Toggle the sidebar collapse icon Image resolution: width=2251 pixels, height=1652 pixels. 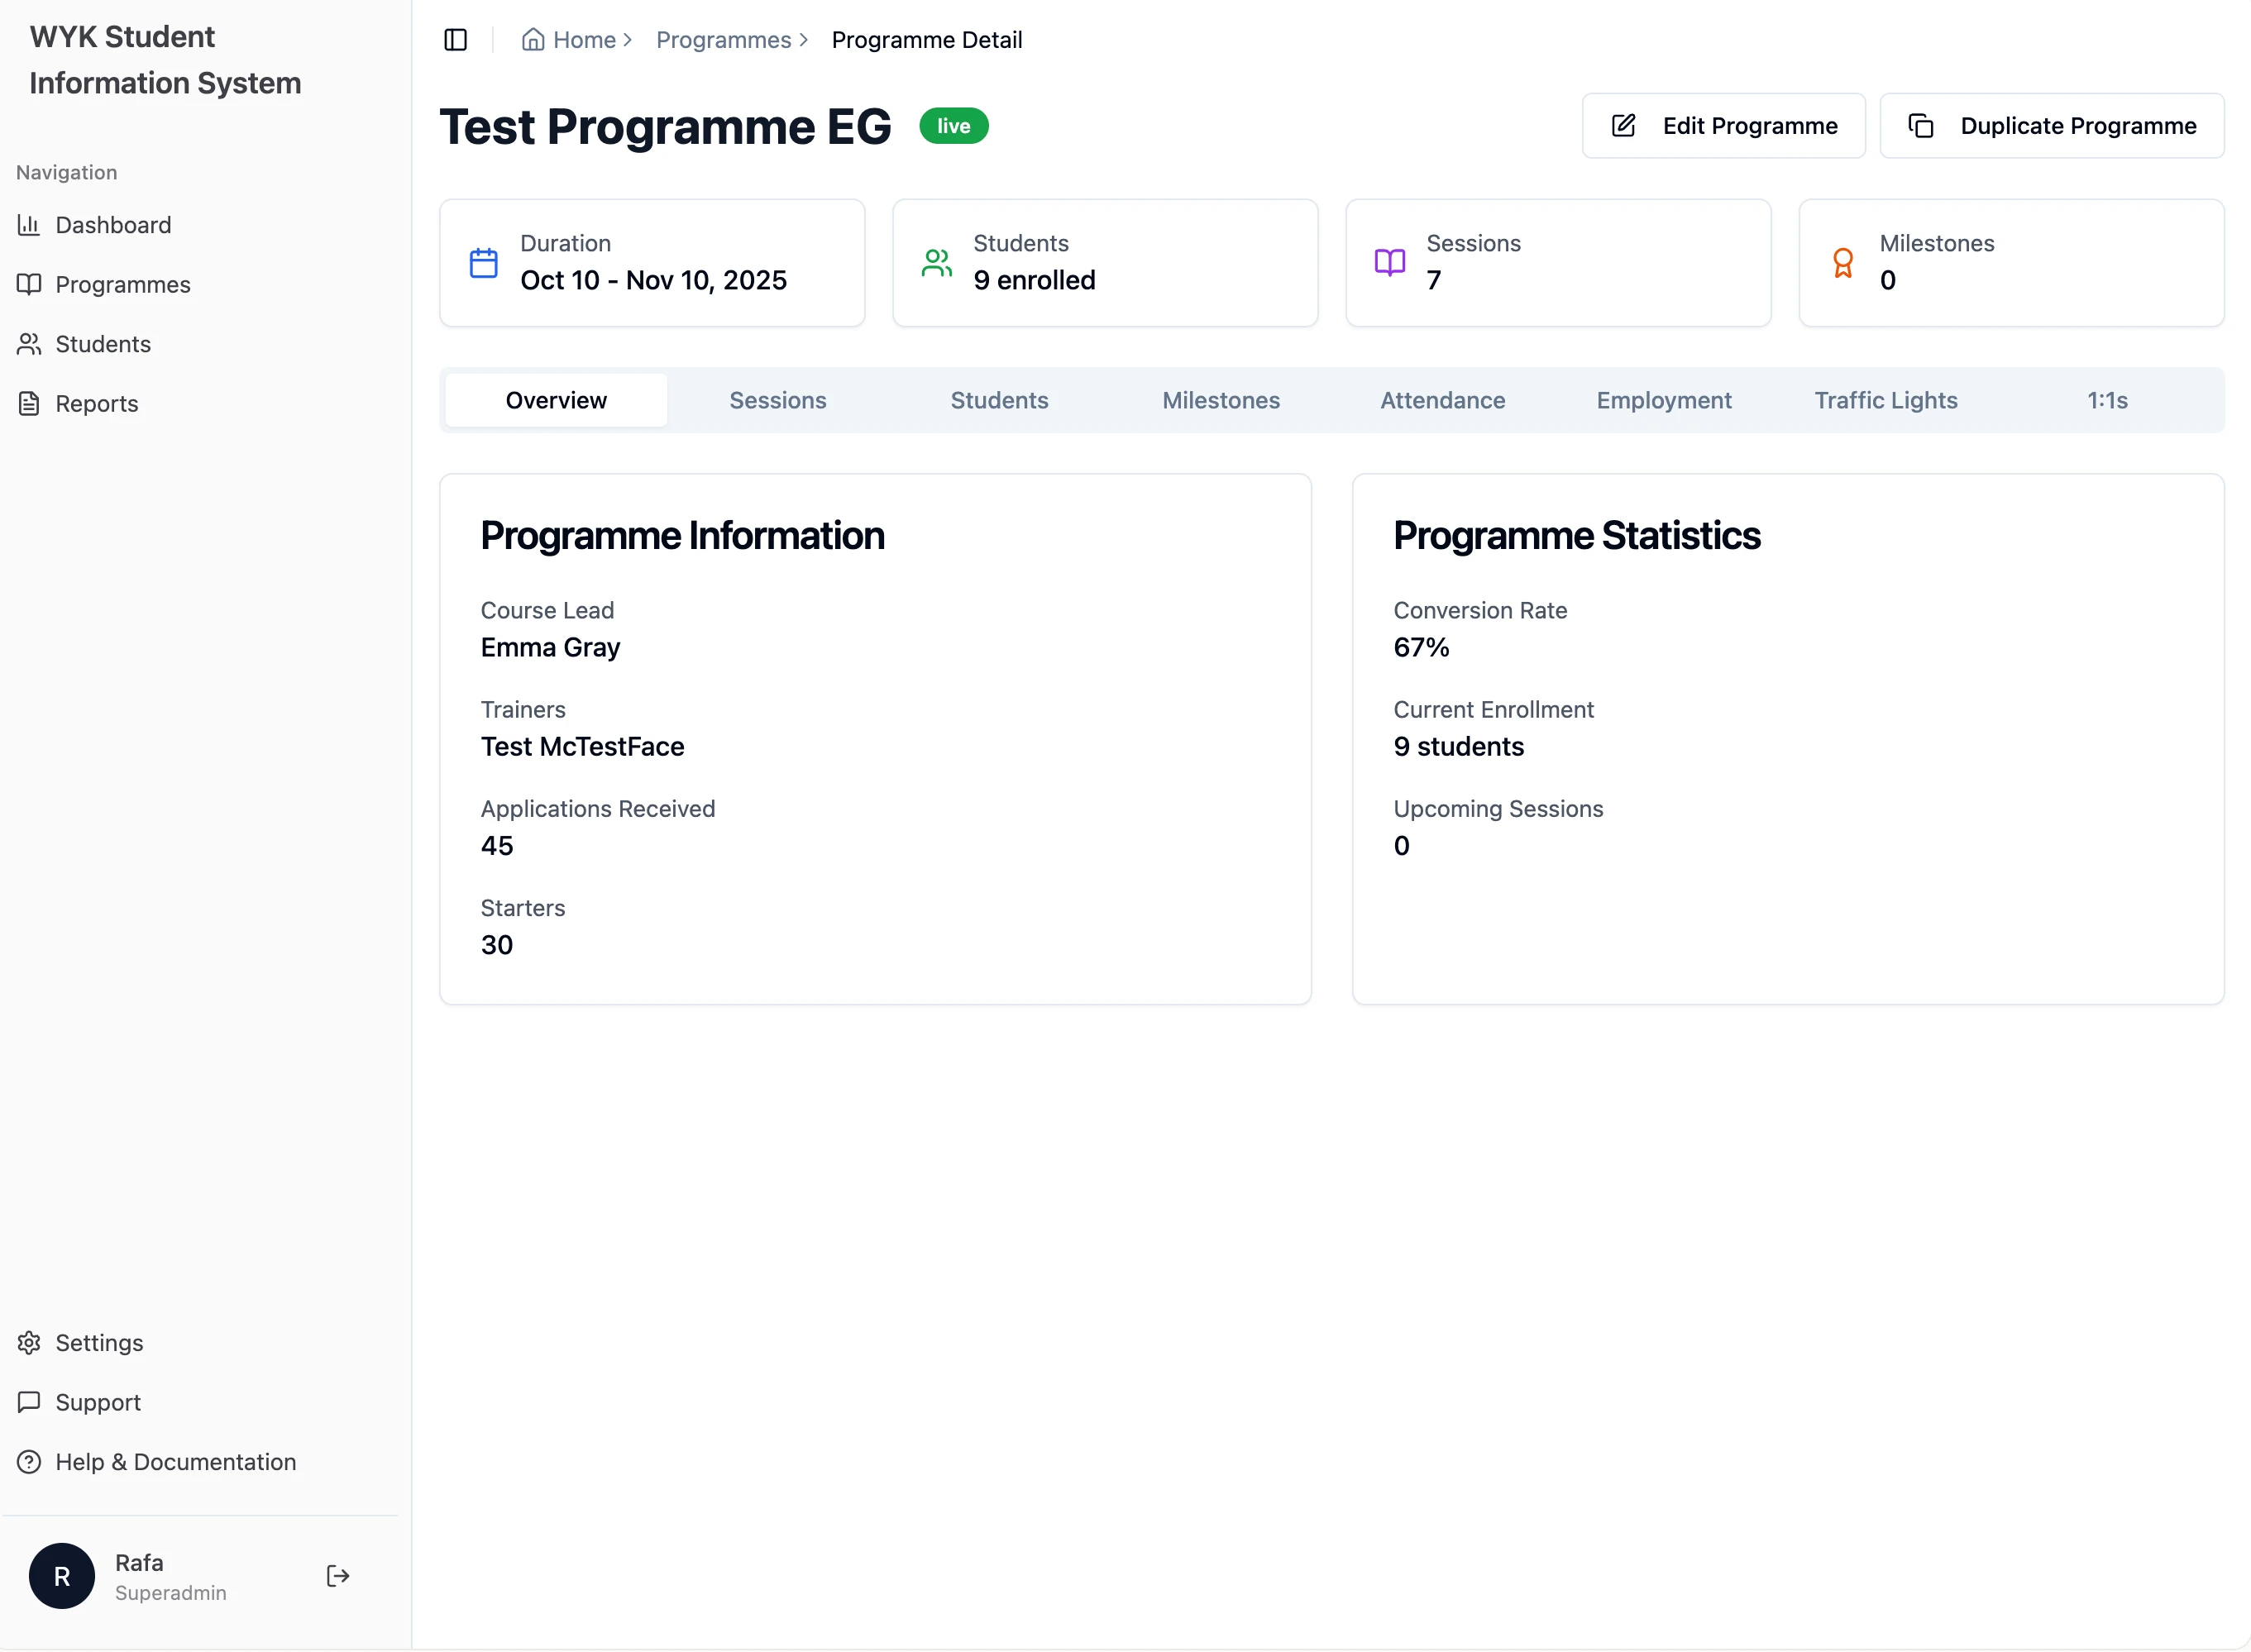(x=455, y=40)
